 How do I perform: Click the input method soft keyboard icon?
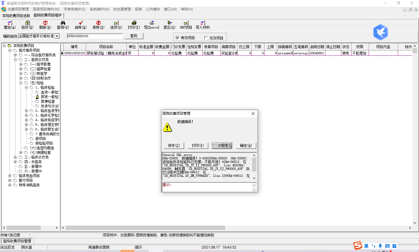[x=387, y=246]
